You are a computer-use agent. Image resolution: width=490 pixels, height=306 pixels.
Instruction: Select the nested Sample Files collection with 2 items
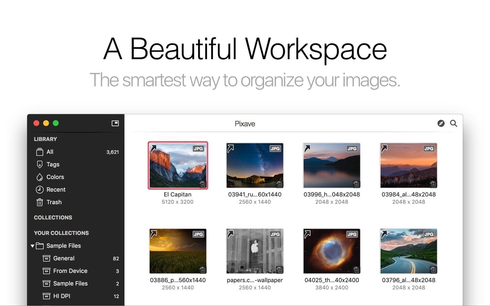[x=70, y=284]
